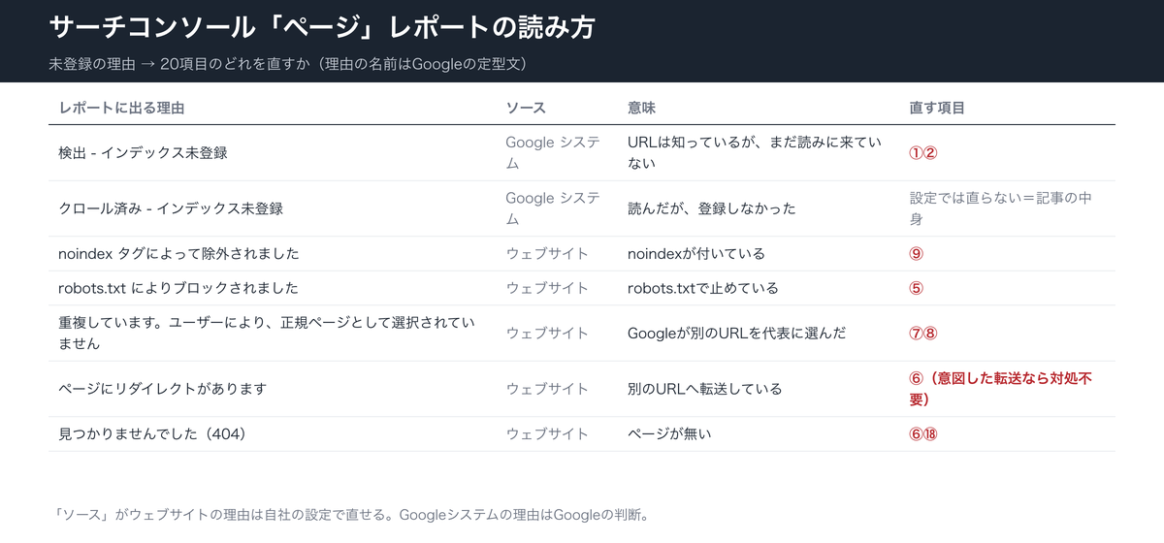Click 'Google システム' in the クロール済み row
This screenshot has width=1164, height=543.
tap(553, 208)
